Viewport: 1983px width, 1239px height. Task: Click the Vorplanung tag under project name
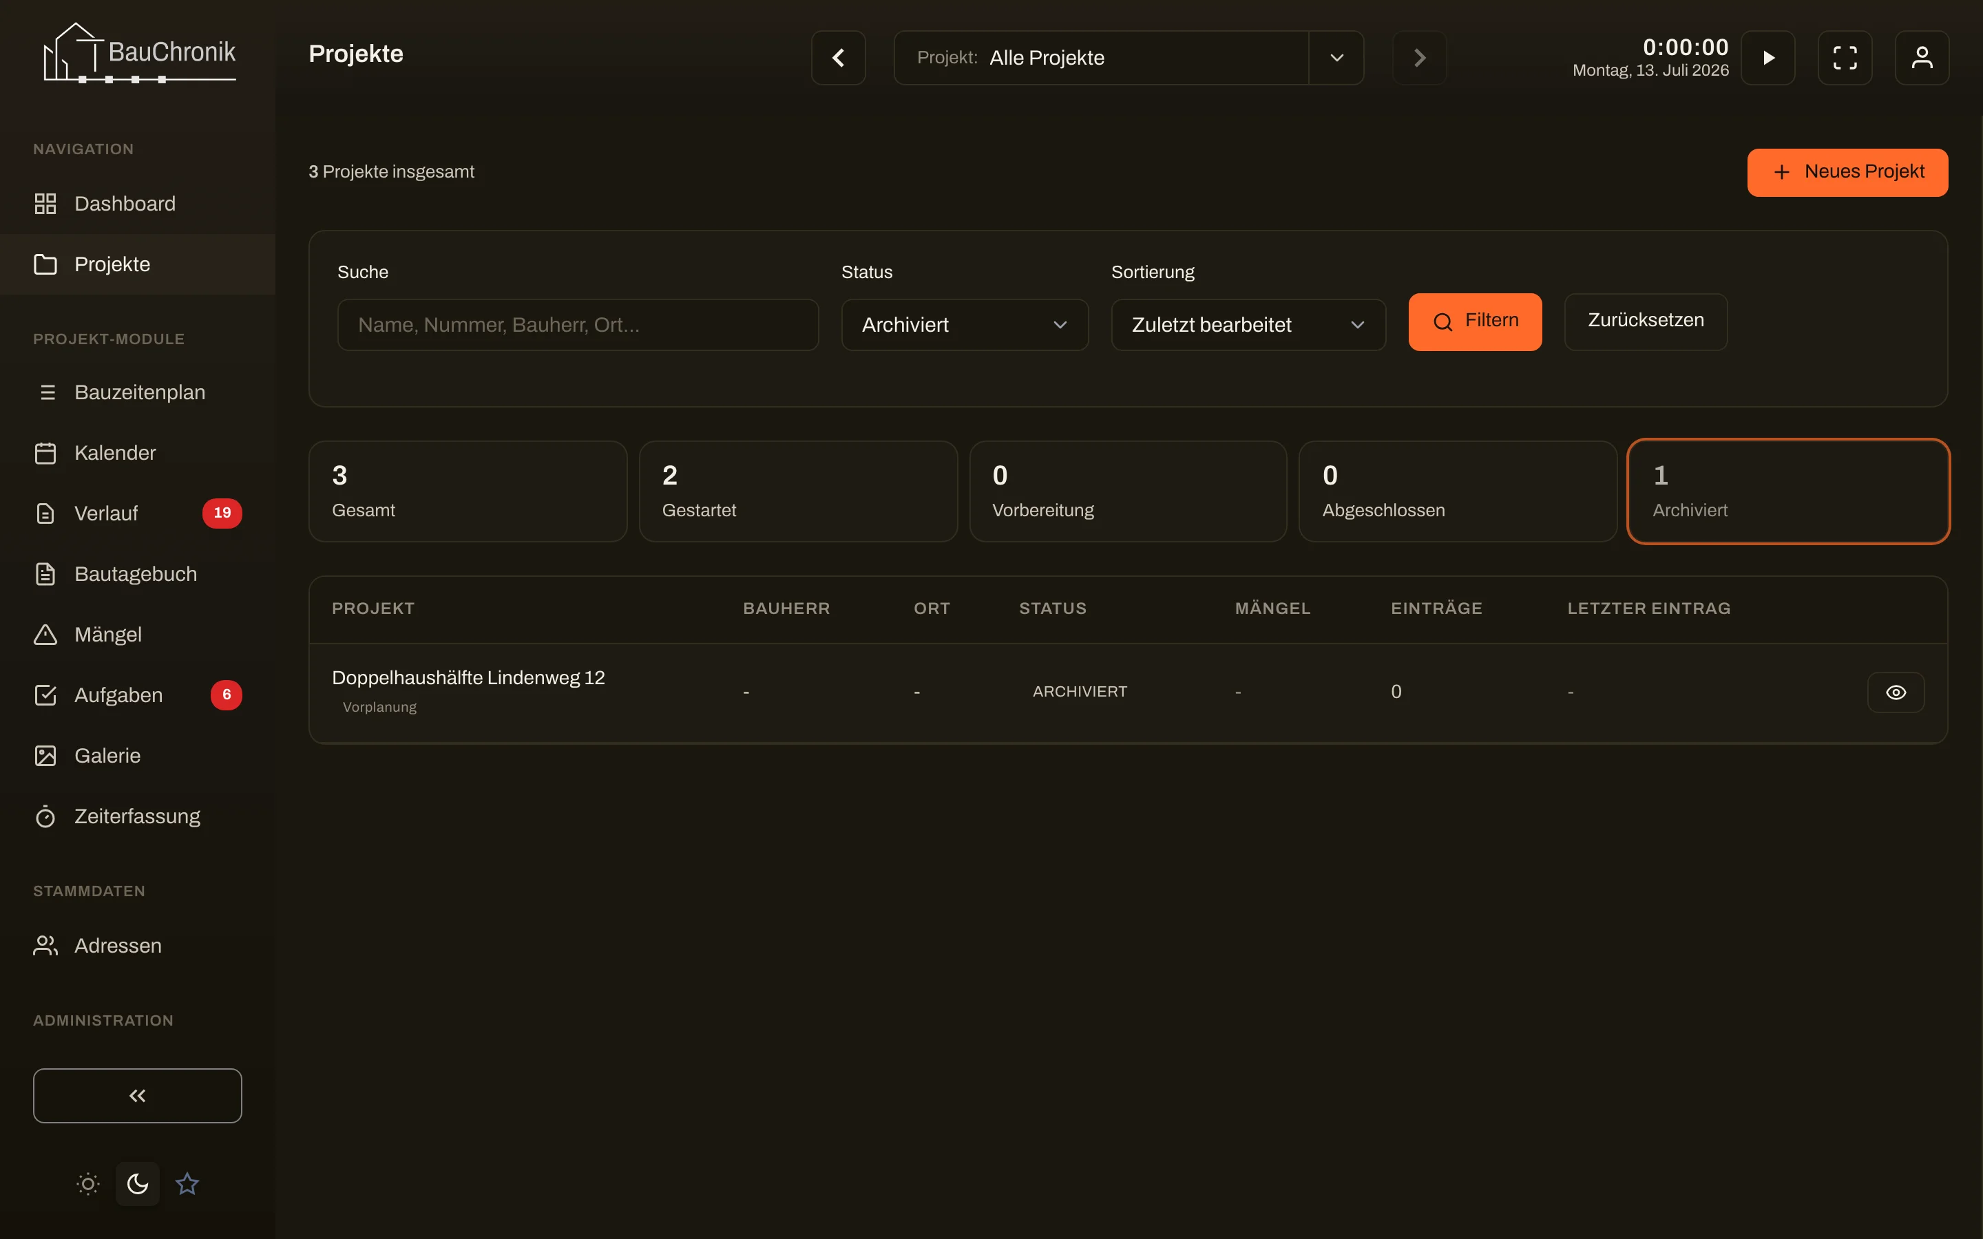click(379, 707)
